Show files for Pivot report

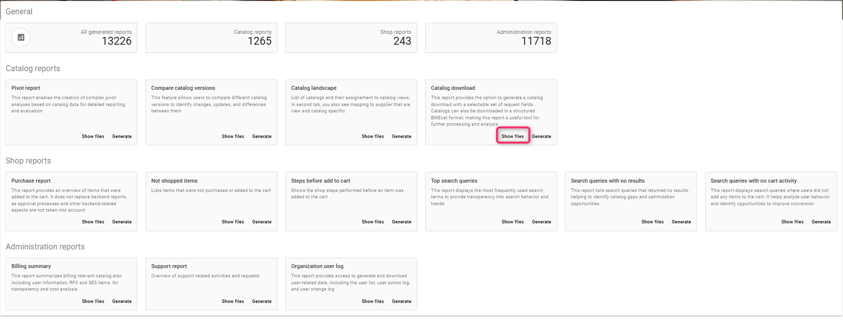pyautogui.click(x=93, y=136)
